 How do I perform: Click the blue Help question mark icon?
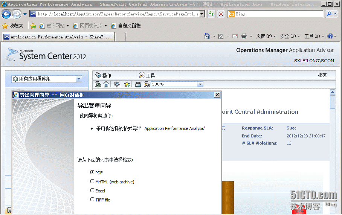(330, 36)
